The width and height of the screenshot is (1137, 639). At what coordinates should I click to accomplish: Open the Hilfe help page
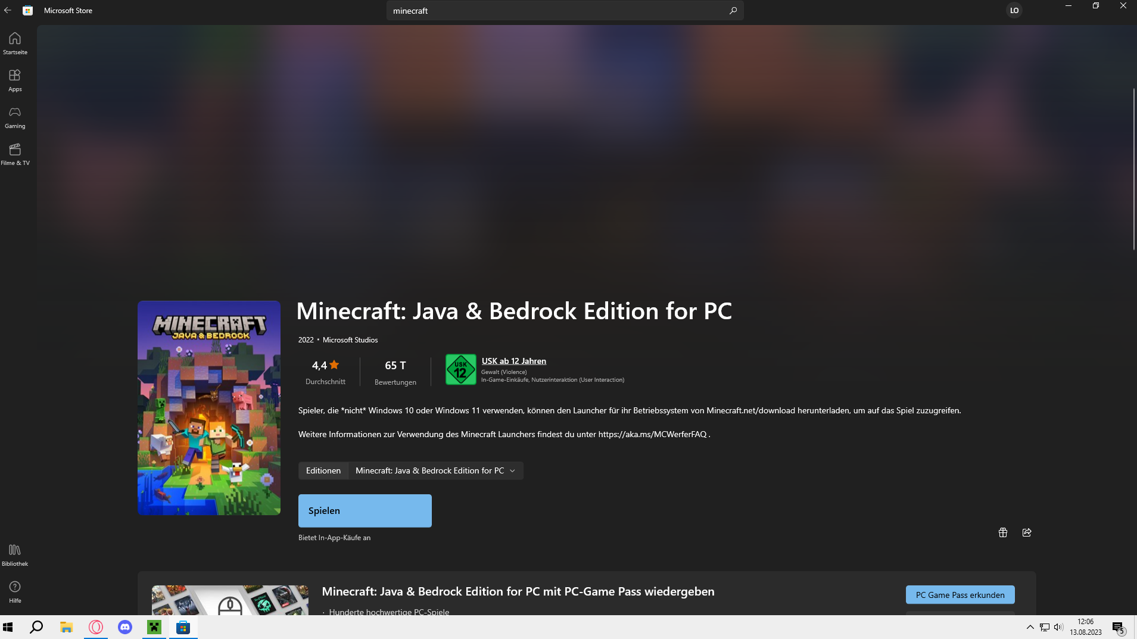click(15, 592)
